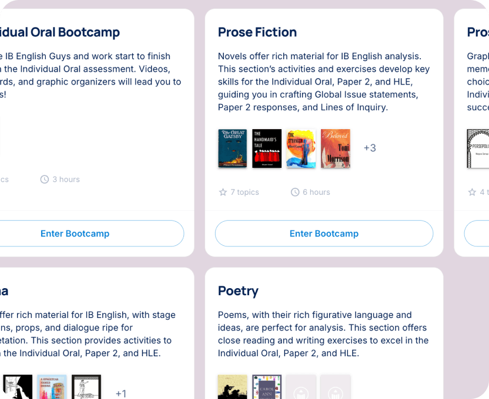Open A Streetcar Named Desire cover
489x399 pixels.
tap(52, 387)
